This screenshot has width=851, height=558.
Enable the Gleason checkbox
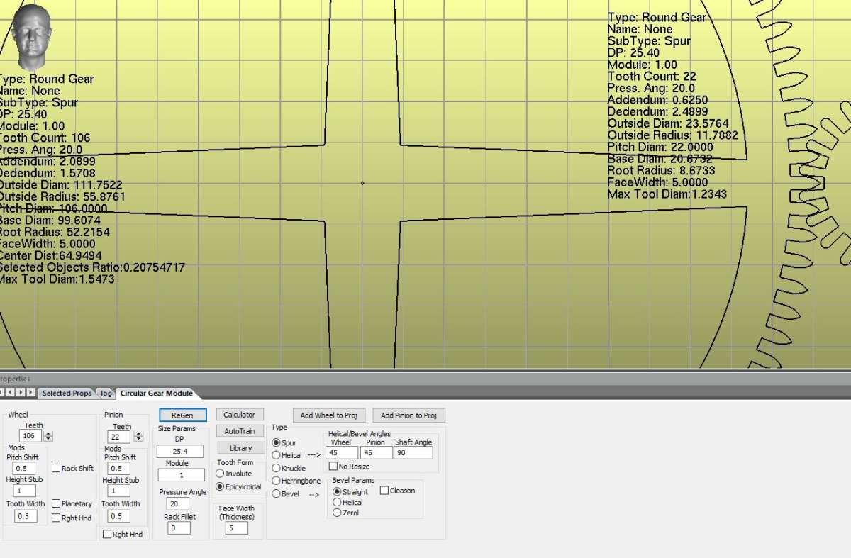click(x=384, y=490)
